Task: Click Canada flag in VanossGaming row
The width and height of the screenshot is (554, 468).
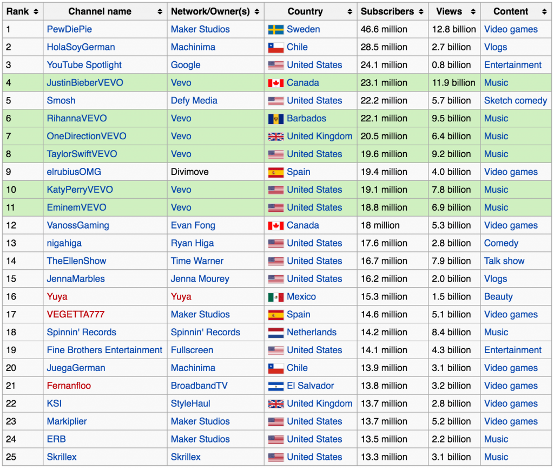Action: coord(275,226)
